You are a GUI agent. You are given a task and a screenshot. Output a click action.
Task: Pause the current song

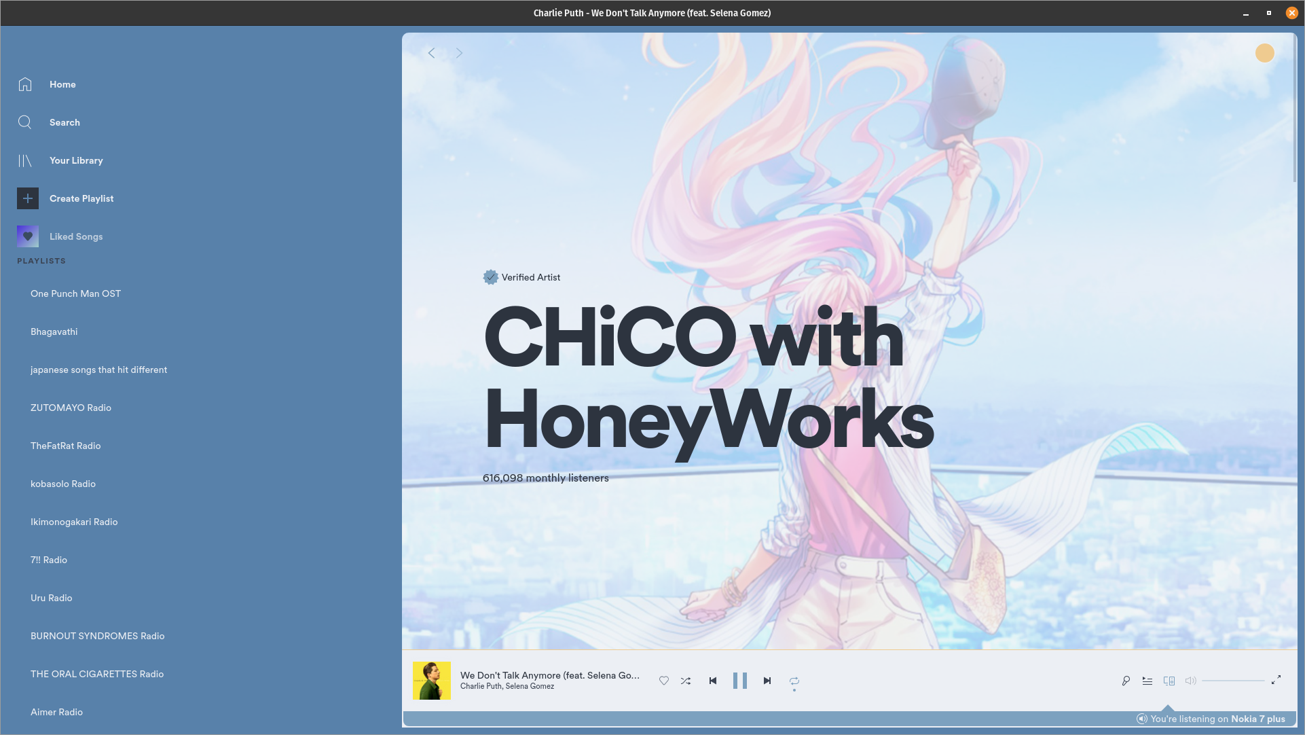[x=740, y=681]
